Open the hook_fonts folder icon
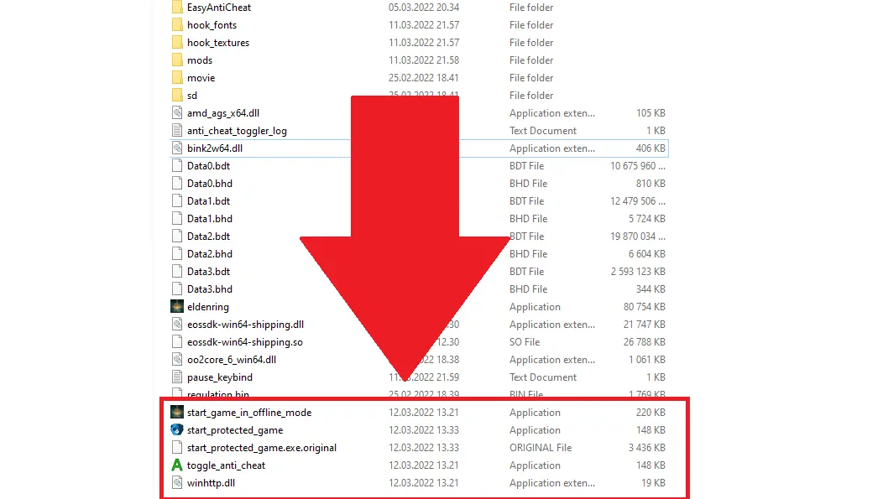The width and height of the screenshot is (888, 499). [x=177, y=25]
